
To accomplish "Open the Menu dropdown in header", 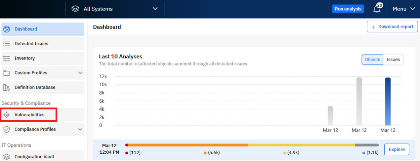I will tap(404, 9).
